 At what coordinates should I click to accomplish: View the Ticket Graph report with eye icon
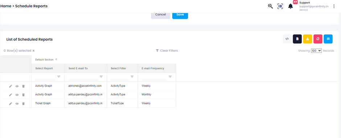pos(17,104)
